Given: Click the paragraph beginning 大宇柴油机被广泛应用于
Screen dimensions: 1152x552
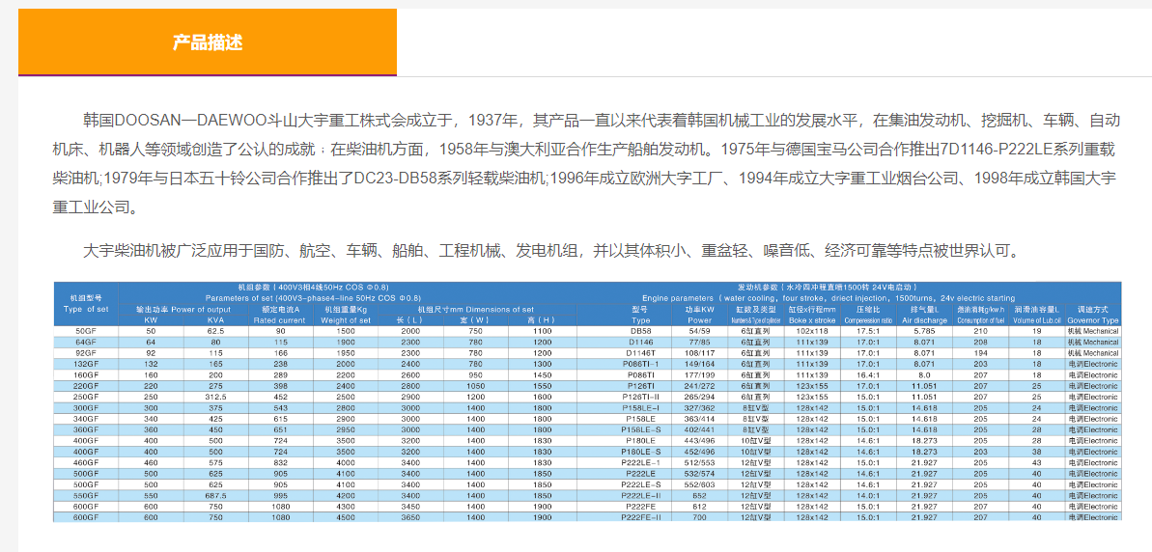Looking at the screenshot, I should click(550, 251).
